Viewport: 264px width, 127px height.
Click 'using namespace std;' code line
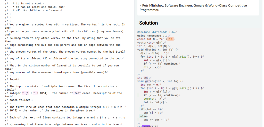tap(153, 36)
